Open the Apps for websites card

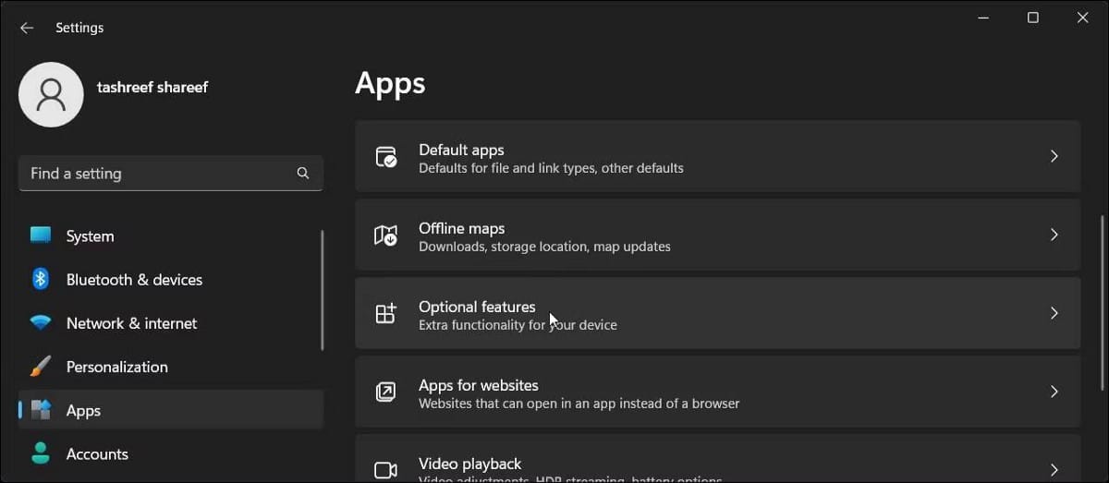[x=717, y=392]
